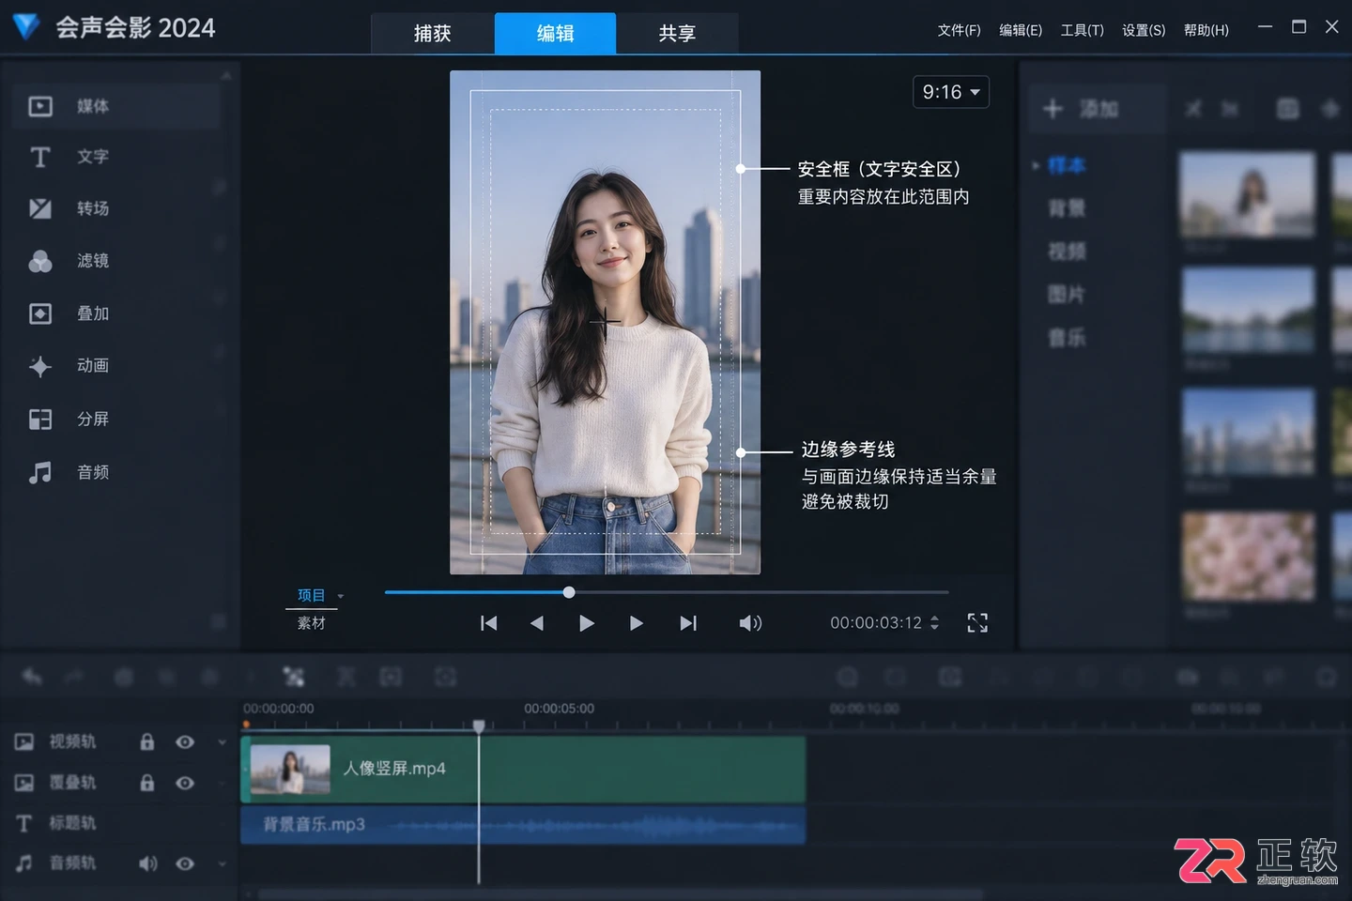Toggle visibility eye of 视频轨 track
The height and width of the screenshot is (901, 1352).
point(185,741)
